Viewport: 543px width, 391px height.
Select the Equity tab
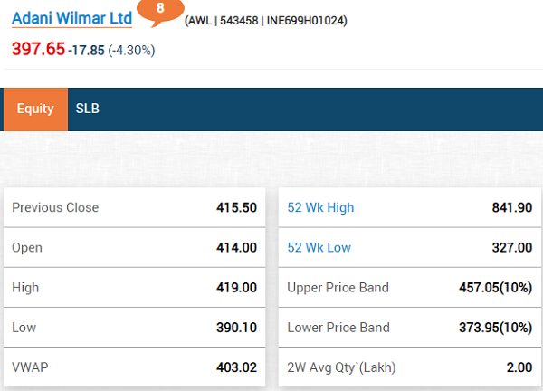[x=35, y=109]
